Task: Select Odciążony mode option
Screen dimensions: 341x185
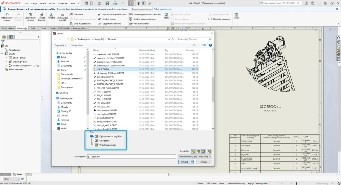Action: click(102, 141)
